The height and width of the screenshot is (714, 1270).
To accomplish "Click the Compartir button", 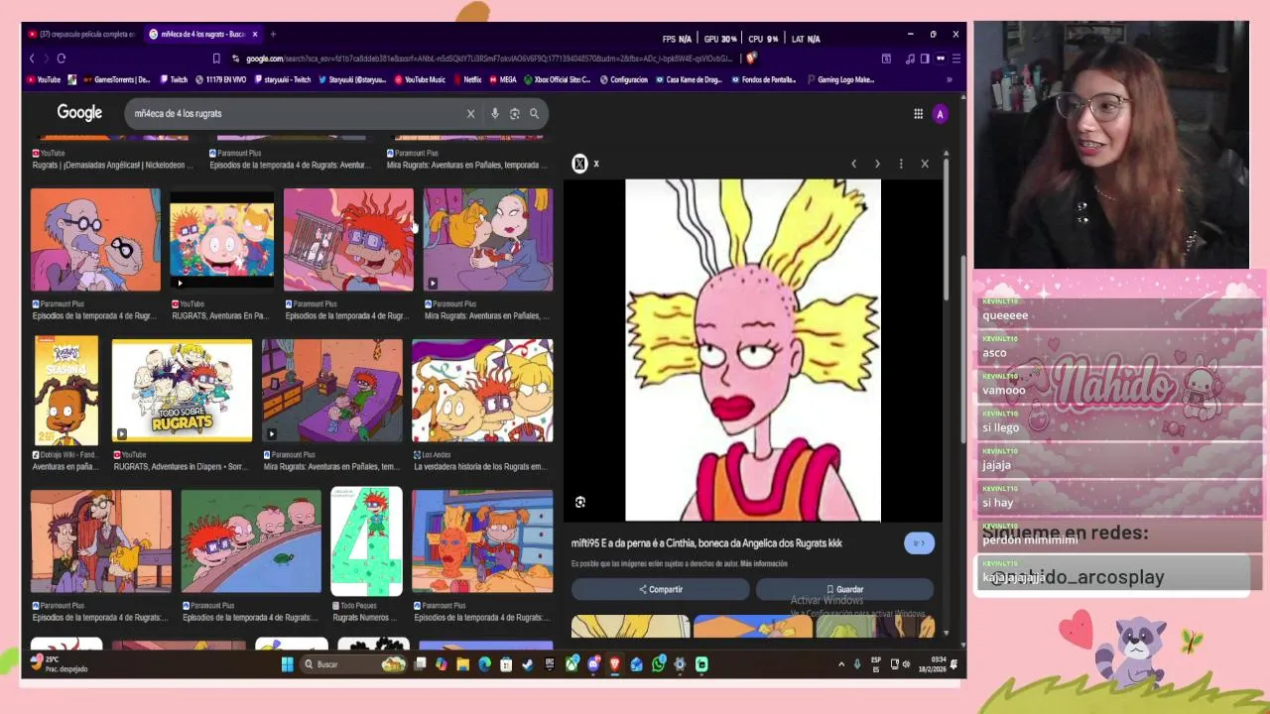I will [x=661, y=590].
